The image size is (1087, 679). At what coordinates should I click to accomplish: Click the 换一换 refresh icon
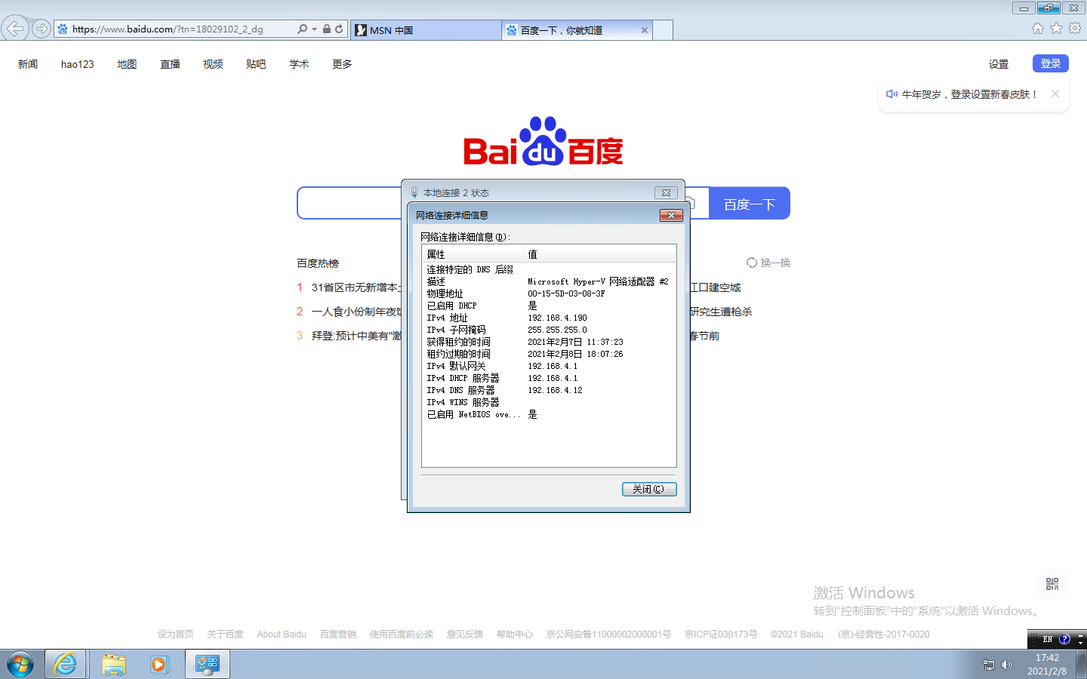(x=752, y=263)
